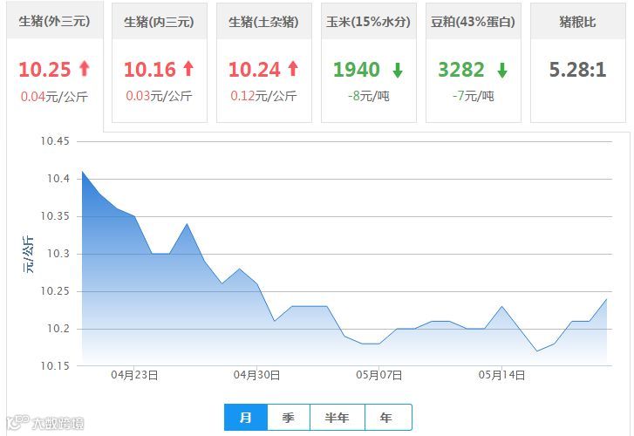Click the -7元/吨 change text
634x436 pixels.
pos(473,96)
